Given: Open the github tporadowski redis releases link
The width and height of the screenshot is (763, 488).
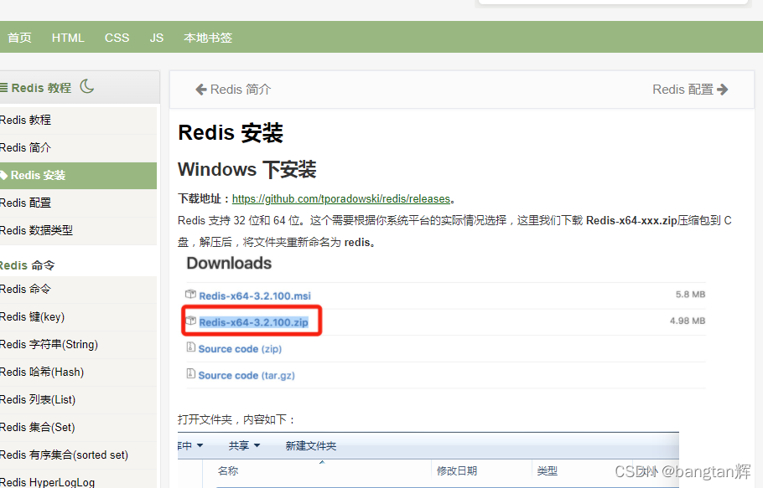Looking at the screenshot, I should [x=341, y=198].
